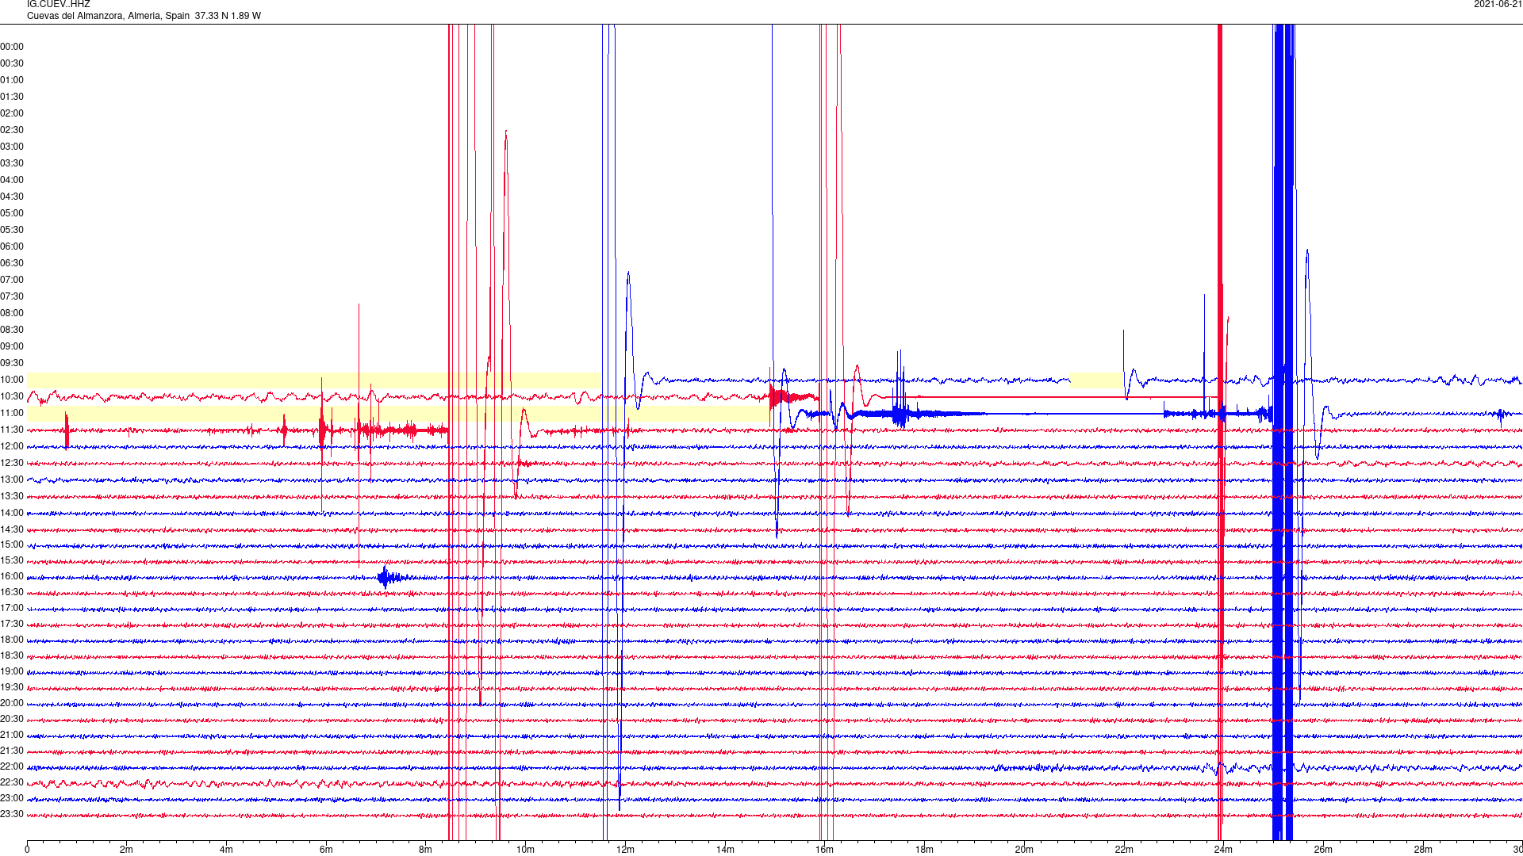Click the 2m tick on time axis
The width and height of the screenshot is (1523, 856).
pyautogui.click(x=127, y=850)
